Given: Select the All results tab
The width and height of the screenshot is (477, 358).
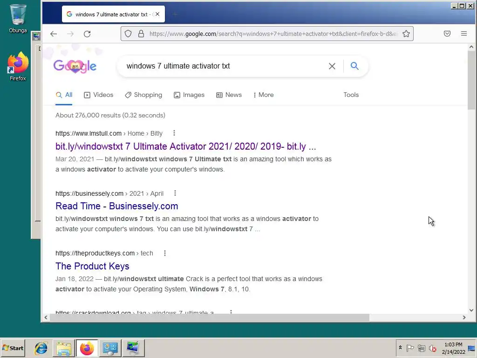Looking at the screenshot, I should [x=64, y=95].
